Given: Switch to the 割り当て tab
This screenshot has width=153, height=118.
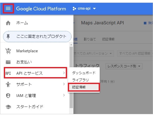Looking at the screenshot, I should click(90, 39).
